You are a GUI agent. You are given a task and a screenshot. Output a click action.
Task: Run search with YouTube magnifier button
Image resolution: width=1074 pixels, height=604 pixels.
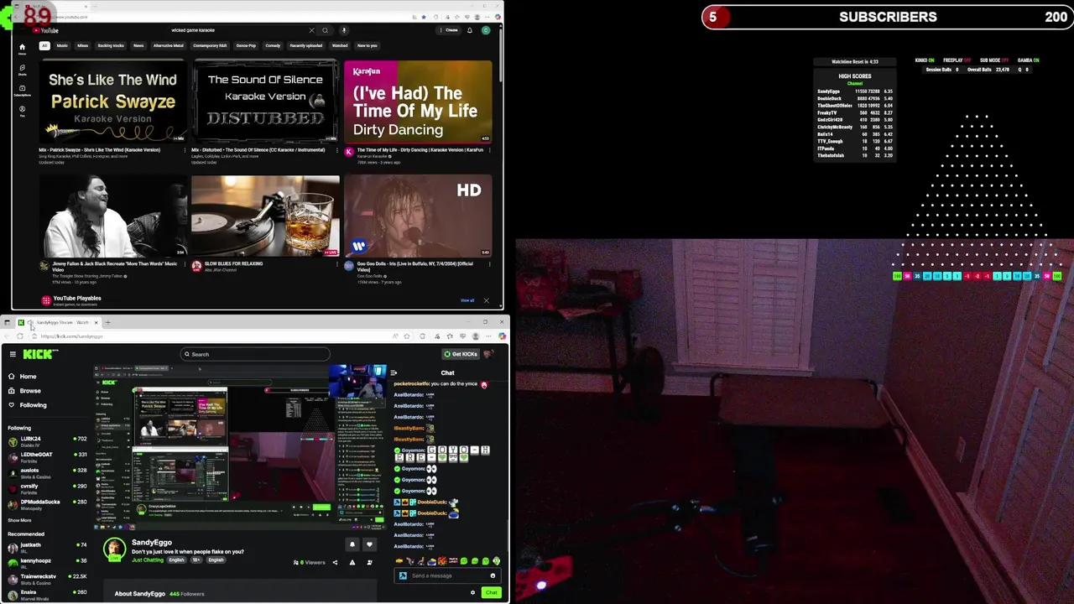[x=326, y=30]
